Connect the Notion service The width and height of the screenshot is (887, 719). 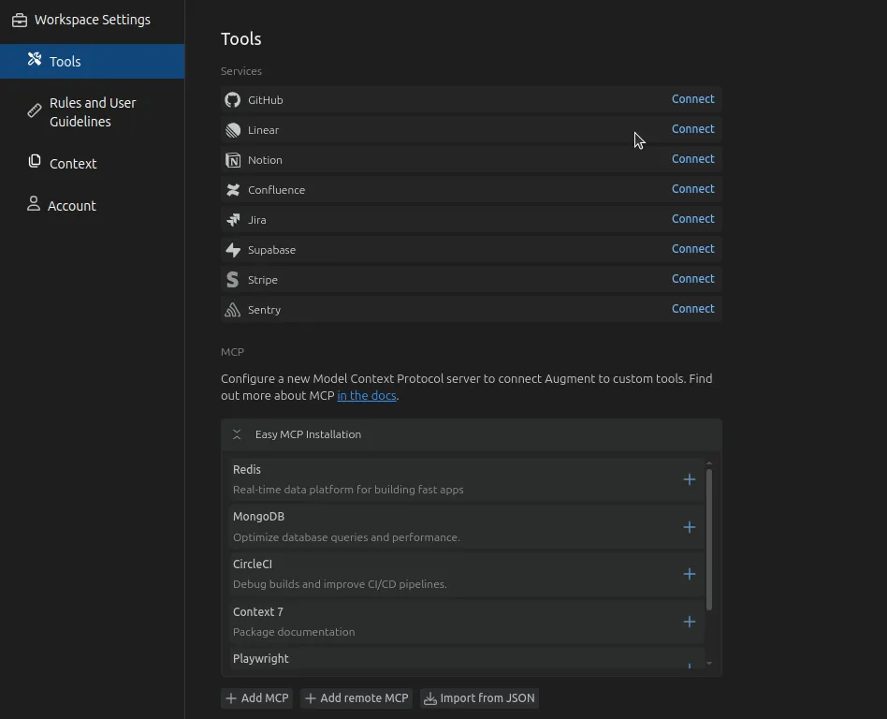[693, 159]
